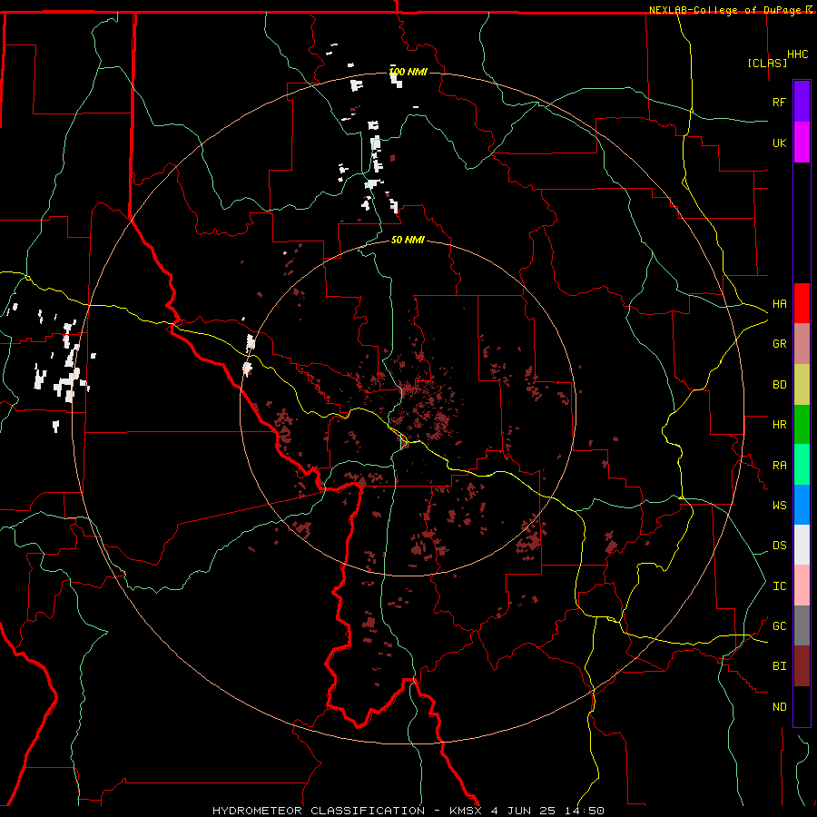The width and height of the screenshot is (817, 817).
Task: Click the UK legend label
Action: pyautogui.click(x=779, y=143)
